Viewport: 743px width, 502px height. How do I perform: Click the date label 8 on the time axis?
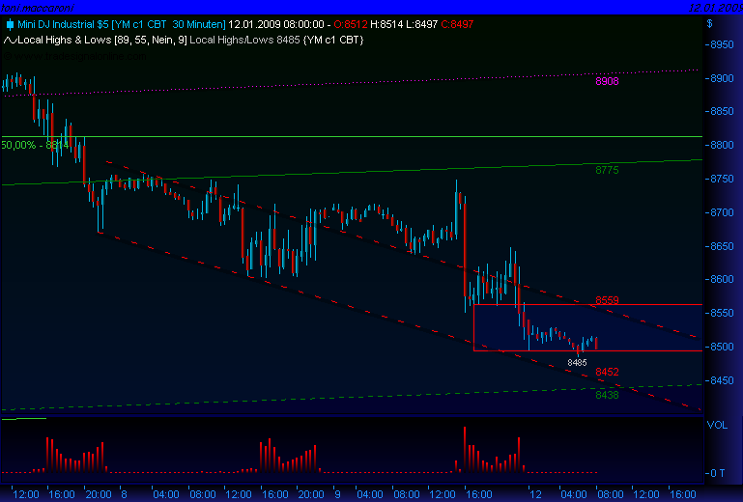[x=124, y=494]
